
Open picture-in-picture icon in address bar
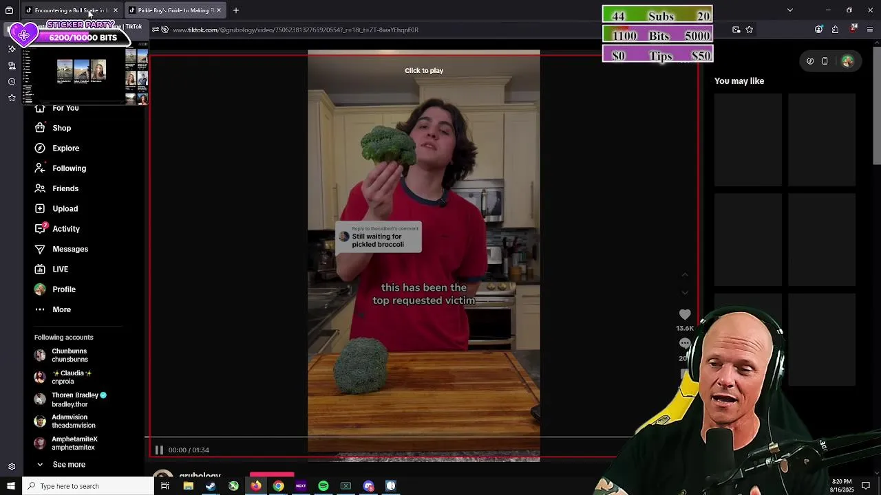tap(736, 30)
